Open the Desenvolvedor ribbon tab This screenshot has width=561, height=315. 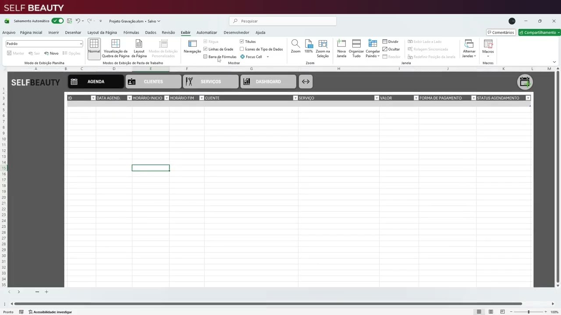coord(236,32)
